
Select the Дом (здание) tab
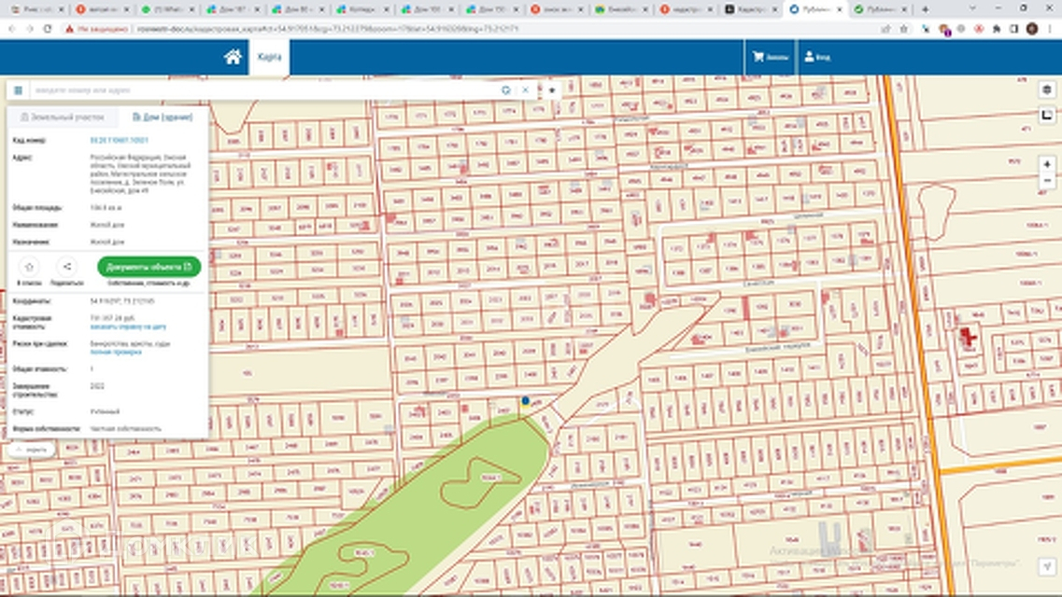tap(163, 117)
